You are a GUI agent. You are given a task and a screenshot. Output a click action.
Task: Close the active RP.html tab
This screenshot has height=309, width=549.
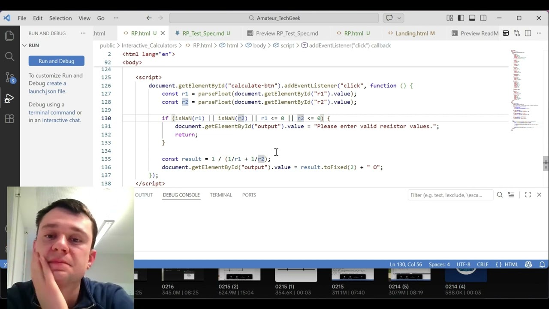coord(163,33)
